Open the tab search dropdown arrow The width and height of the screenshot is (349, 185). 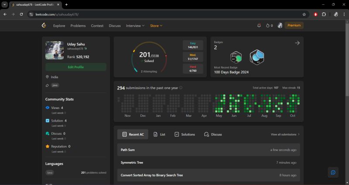coord(4,4)
